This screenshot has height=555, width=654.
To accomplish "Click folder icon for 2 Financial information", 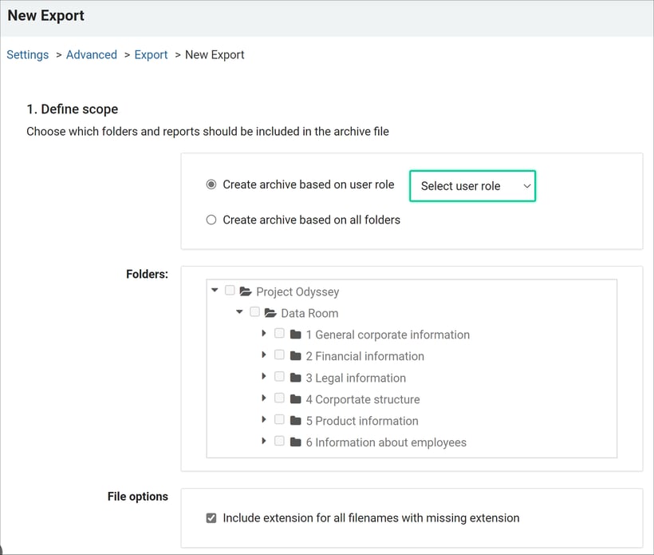I will pyautogui.click(x=296, y=356).
